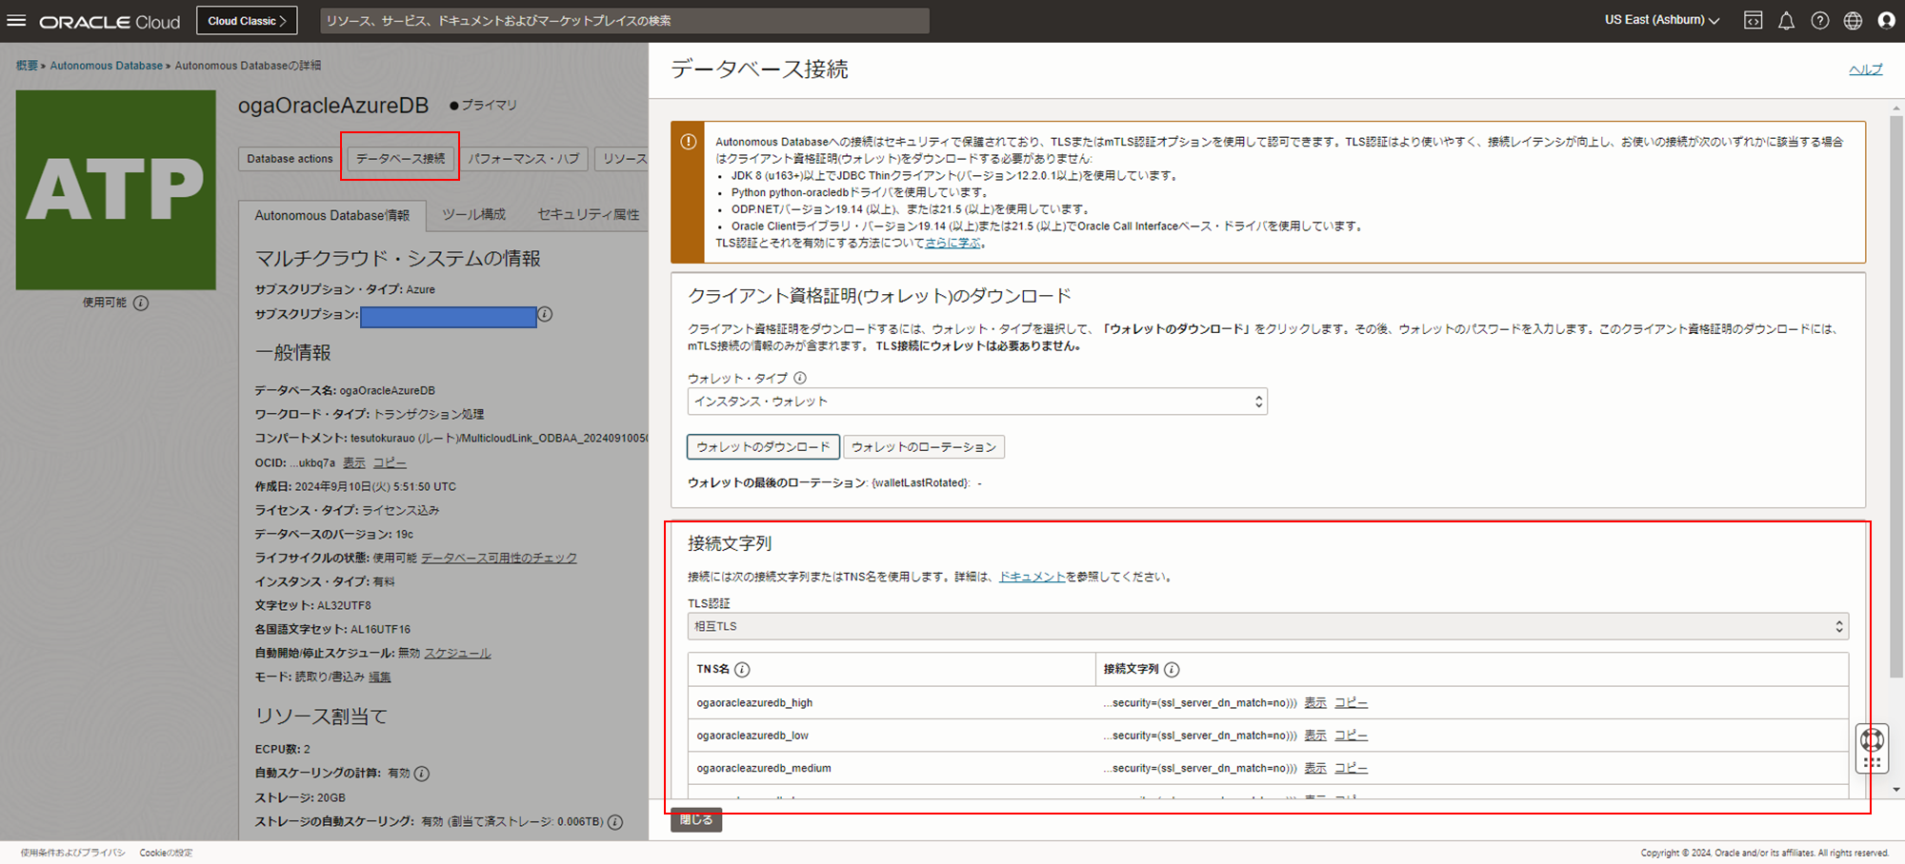Open the US East (Ashburn) region dropdown
This screenshot has height=864, width=1905.
pyautogui.click(x=1662, y=20)
